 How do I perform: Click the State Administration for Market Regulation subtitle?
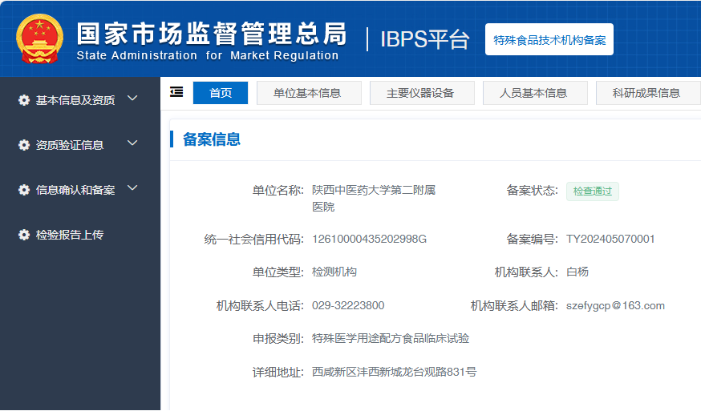208,55
